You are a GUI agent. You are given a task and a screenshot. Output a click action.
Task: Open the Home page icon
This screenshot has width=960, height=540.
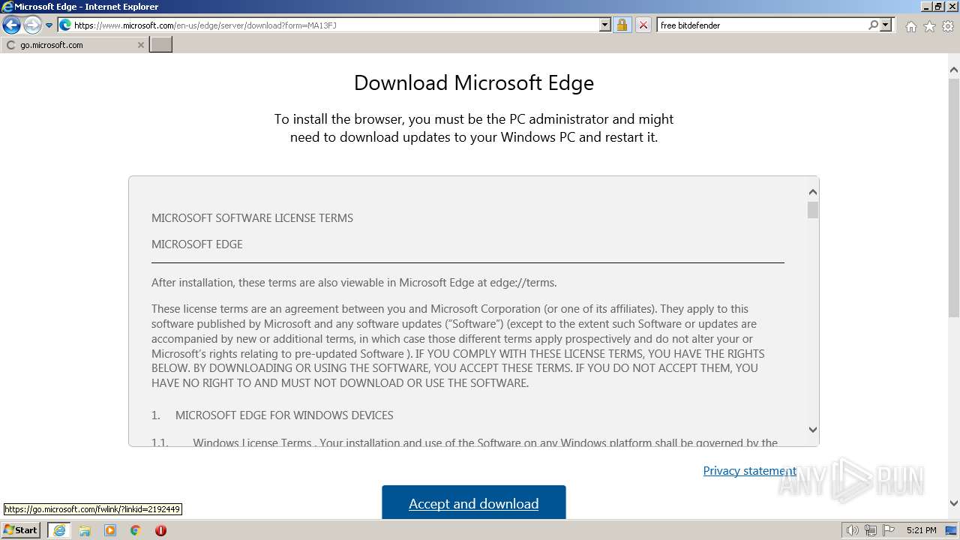pyautogui.click(x=910, y=26)
